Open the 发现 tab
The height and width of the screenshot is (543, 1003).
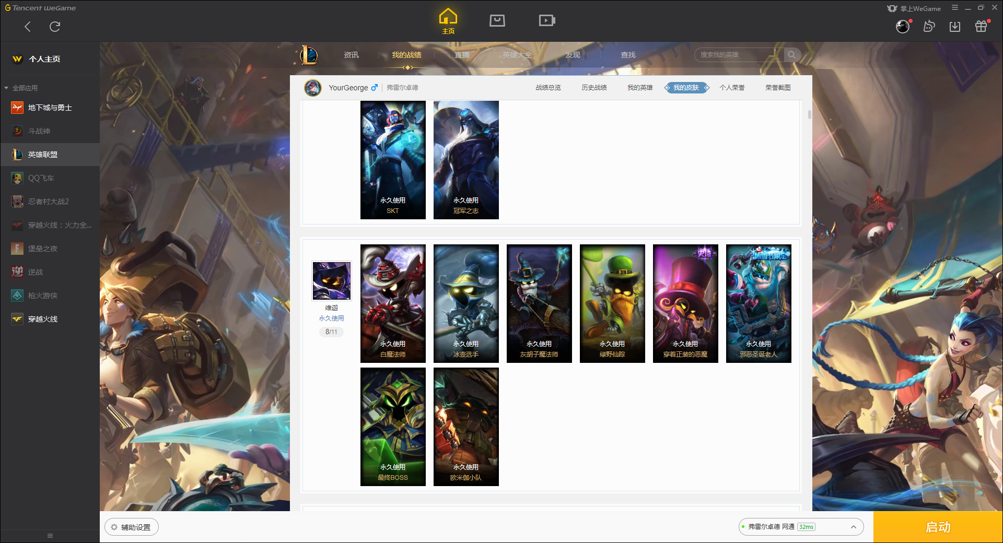click(x=573, y=55)
